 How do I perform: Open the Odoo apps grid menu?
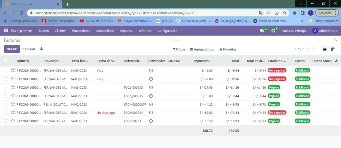click(x=6, y=31)
